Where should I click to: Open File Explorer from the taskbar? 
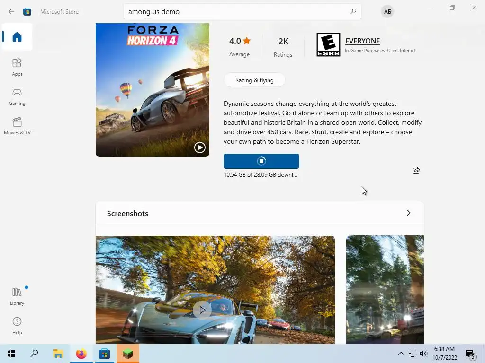(x=58, y=354)
